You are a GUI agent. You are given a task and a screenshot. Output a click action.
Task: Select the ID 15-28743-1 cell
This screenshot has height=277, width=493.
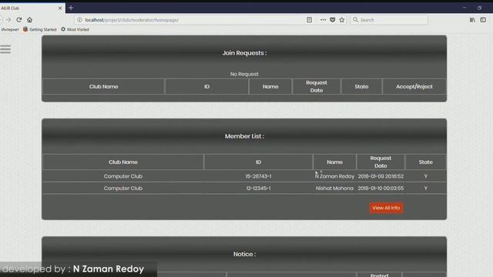tap(258, 176)
